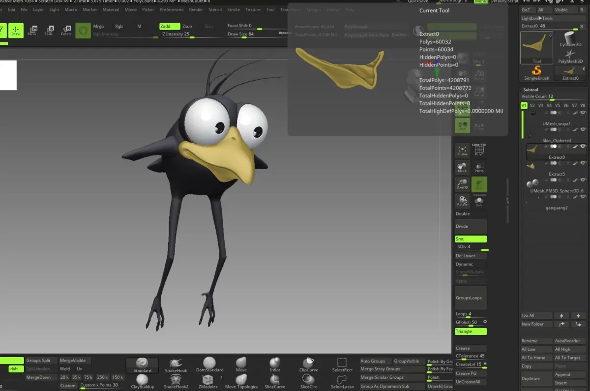Viewport: 590px width, 391px height.
Task: Click the Del Lower button
Action: click(471, 256)
